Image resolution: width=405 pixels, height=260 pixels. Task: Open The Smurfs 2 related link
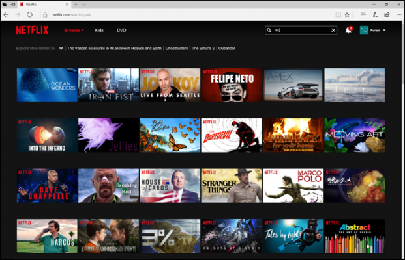[203, 48]
